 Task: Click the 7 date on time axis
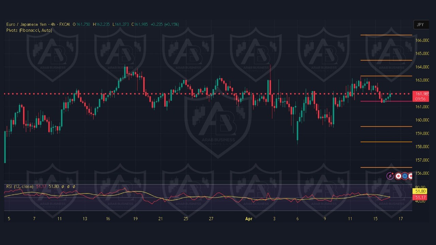tap(34, 219)
